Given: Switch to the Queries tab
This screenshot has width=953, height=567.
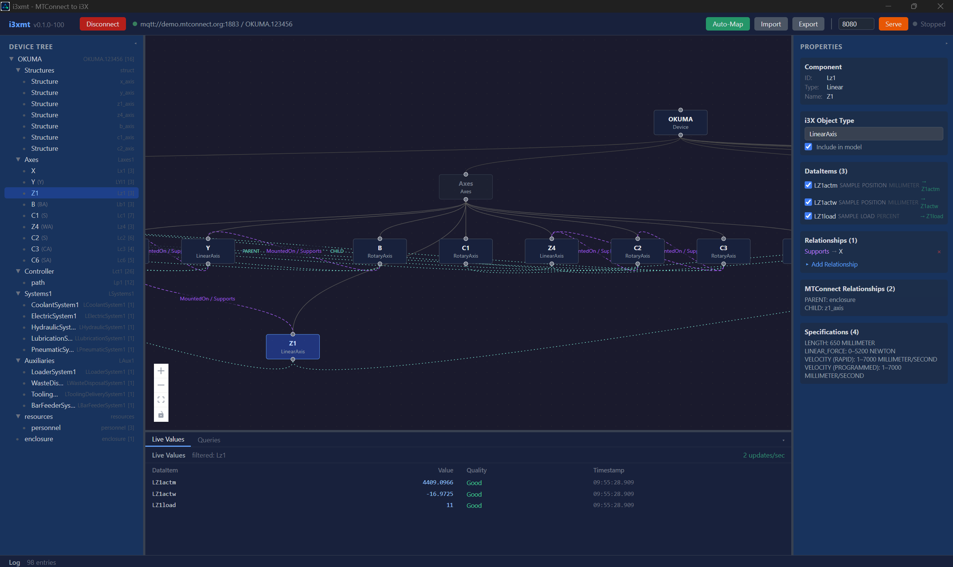Looking at the screenshot, I should coord(209,440).
